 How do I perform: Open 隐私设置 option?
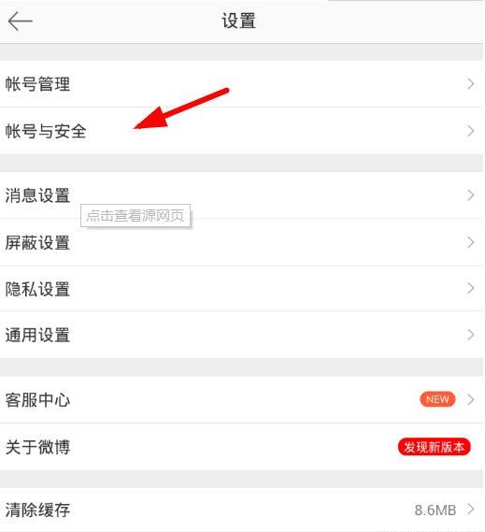[241, 288]
